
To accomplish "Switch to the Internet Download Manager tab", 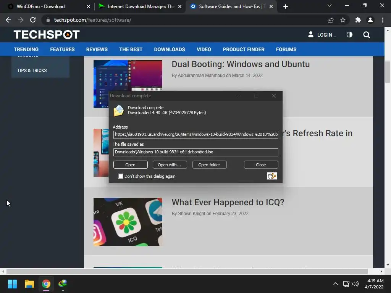I will coord(141,6).
